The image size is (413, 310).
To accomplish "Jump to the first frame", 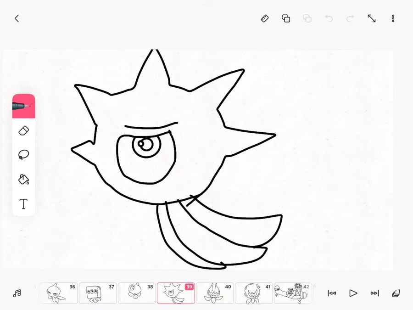I will pyautogui.click(x=332, y=293).
